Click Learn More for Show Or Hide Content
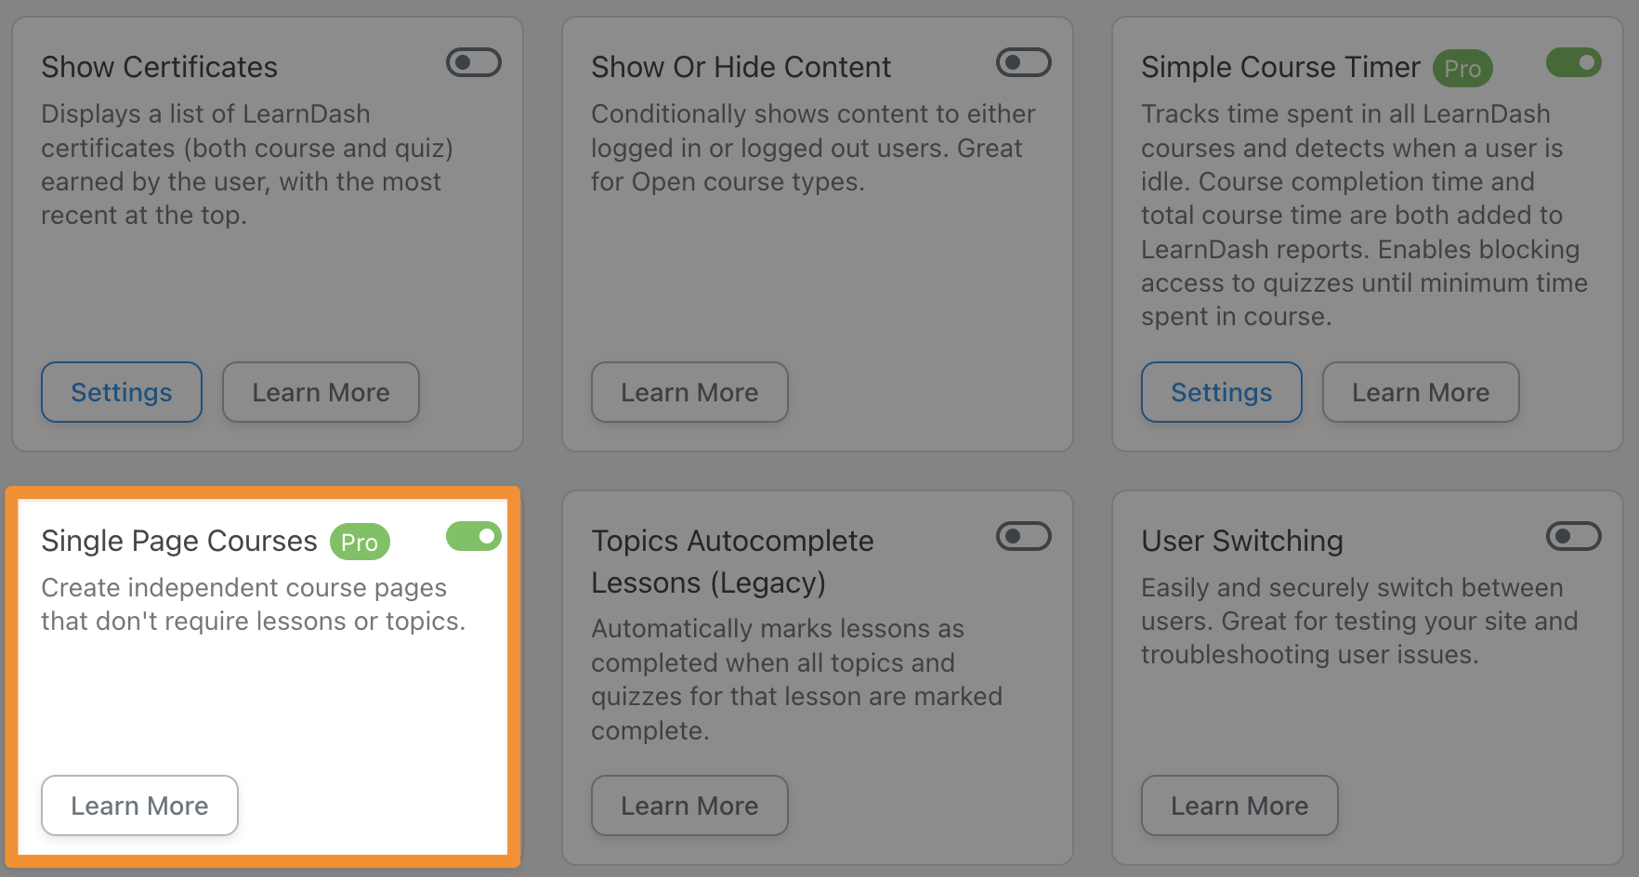Image resolution: width=1639 pixels, height=877 pixels. (689, 392)
